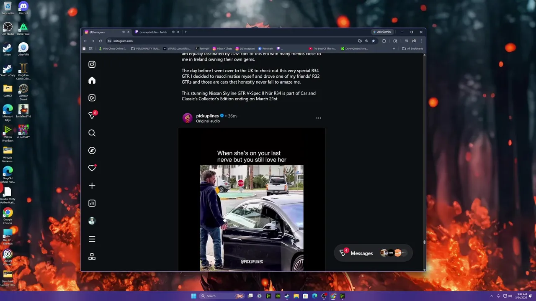The width and height of the screenshot is (536, 301).
Task: Open a new Chrome tab
Action: [186, 32]
